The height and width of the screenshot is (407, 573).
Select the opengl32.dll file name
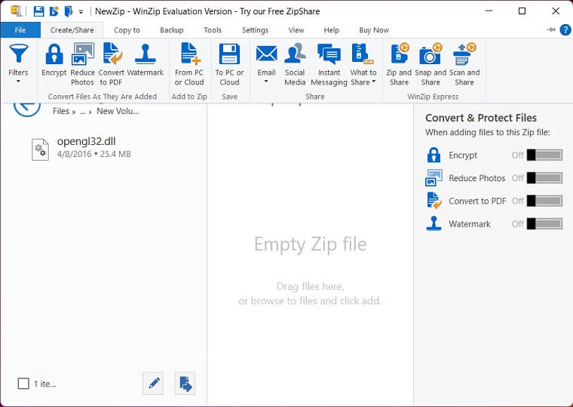coord(86,141)
